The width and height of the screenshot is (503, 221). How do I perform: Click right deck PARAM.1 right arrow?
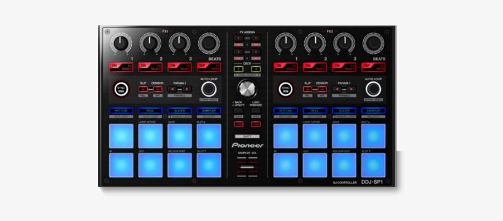pyautogui.click(x=351, y=89)
